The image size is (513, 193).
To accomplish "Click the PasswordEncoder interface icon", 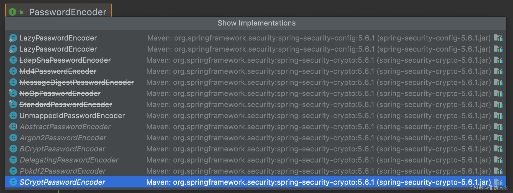I will tap(12, 12).
